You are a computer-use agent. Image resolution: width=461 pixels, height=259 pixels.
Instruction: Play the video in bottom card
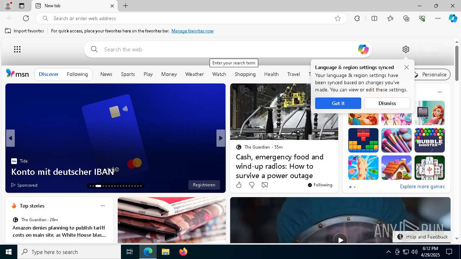coord(340,240)
